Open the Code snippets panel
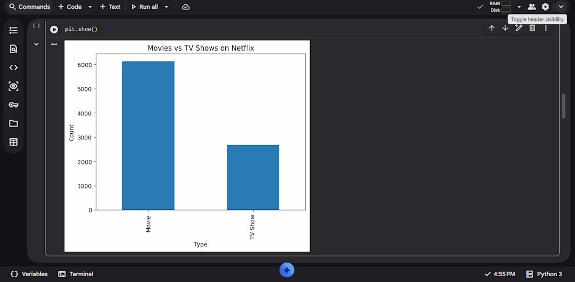This screenshot has height=282, width=575. pyautogui.click(x=14, y=67)
